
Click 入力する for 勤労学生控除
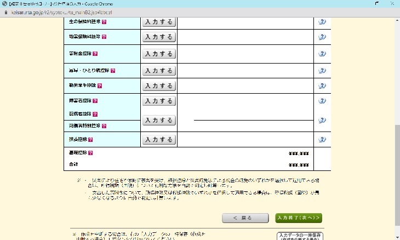pyautogui.click(x=159, y=85)
